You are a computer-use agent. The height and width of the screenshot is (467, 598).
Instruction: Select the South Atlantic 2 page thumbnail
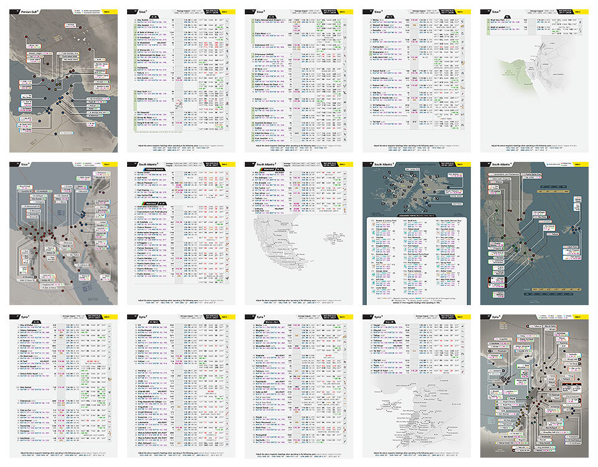click(298, 233)
